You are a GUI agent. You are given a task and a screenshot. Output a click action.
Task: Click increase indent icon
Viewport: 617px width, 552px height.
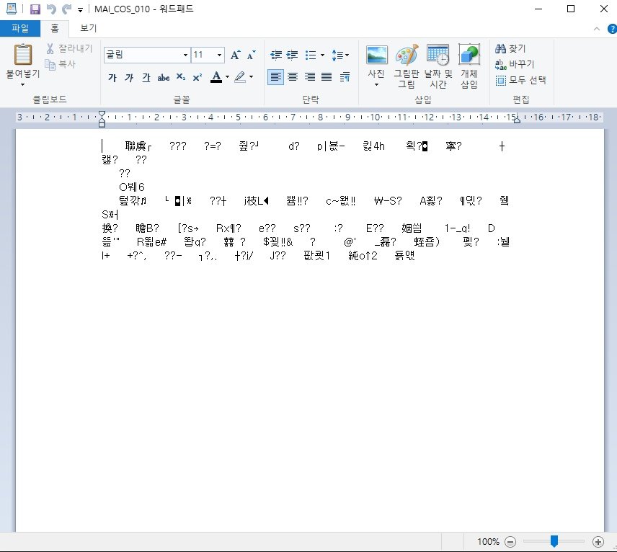(x=292, y=55)
